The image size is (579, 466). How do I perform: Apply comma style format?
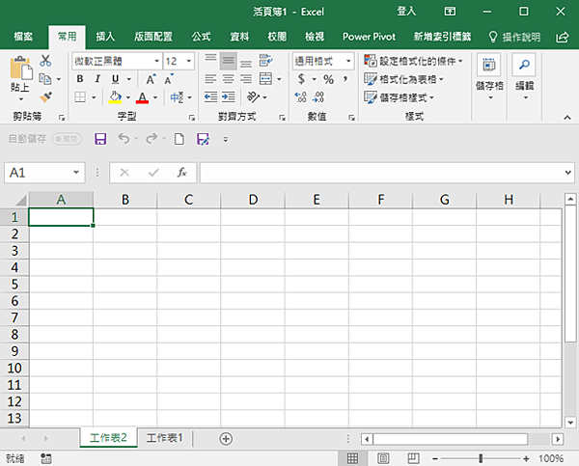pyautogui.click(x=345, y=79)
